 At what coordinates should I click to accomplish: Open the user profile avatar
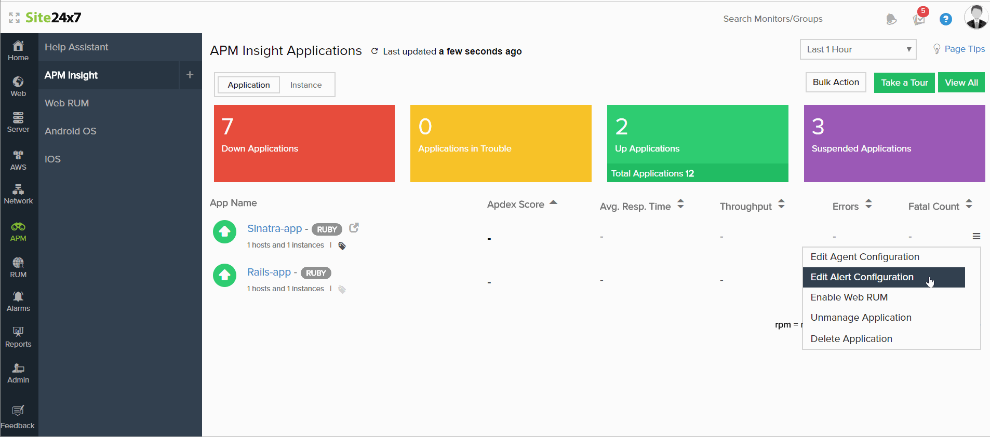pos(976,17)
